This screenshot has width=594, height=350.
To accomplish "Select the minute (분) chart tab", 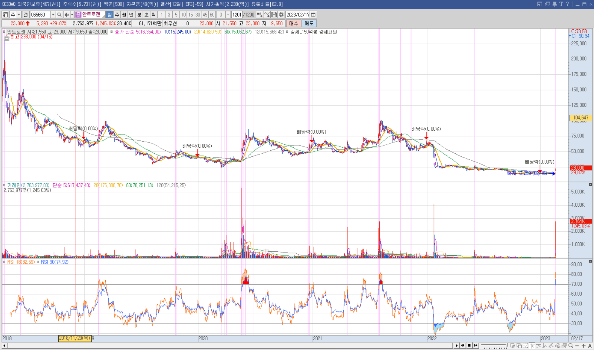I will tap(139, 15).
